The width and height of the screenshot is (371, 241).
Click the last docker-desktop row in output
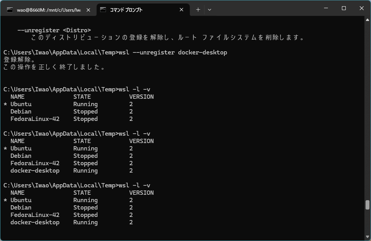pyautogui.click(x=71, y=222)
